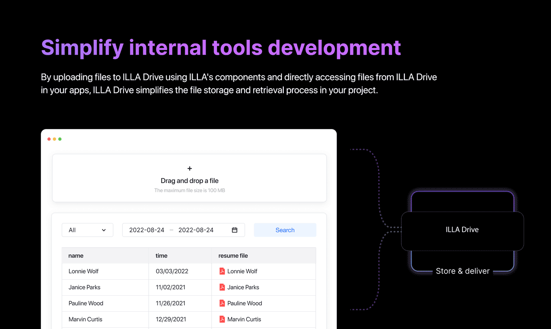Select the Marvin Curtis name cell

point(105,319)
